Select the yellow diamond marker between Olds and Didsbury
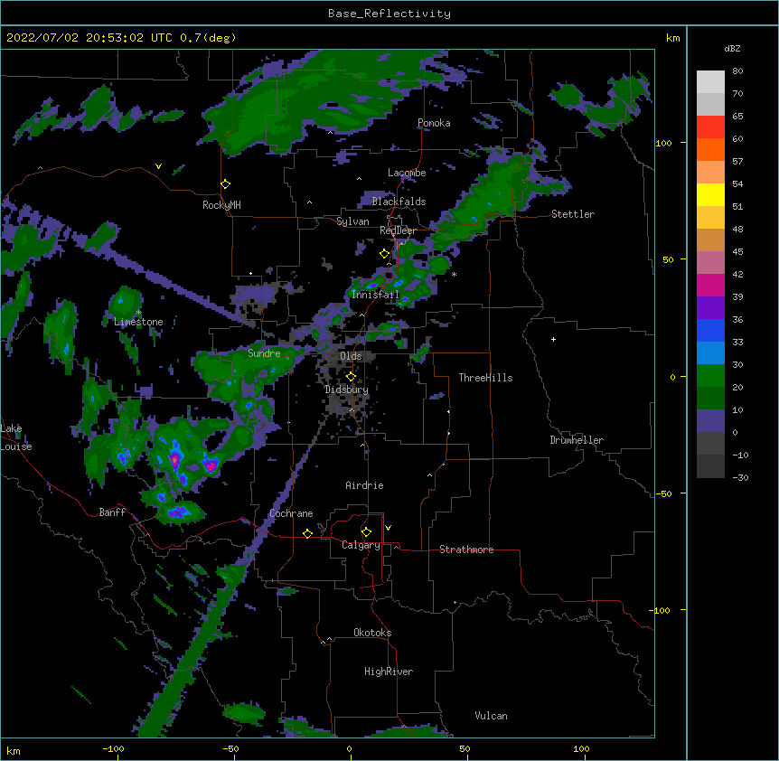Screen dimensions: 779x761 [351, 377]
